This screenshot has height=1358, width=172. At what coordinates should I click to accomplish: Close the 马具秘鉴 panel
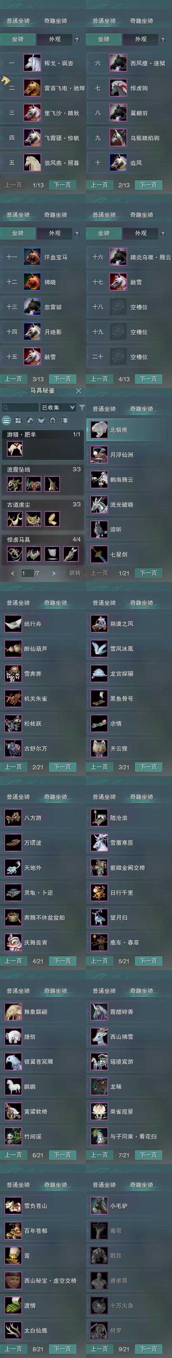(78, 391)
